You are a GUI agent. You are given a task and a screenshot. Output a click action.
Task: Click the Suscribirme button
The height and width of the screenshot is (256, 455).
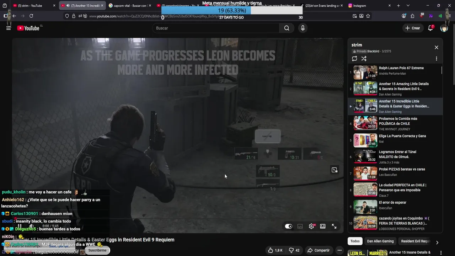pos(97,250)
